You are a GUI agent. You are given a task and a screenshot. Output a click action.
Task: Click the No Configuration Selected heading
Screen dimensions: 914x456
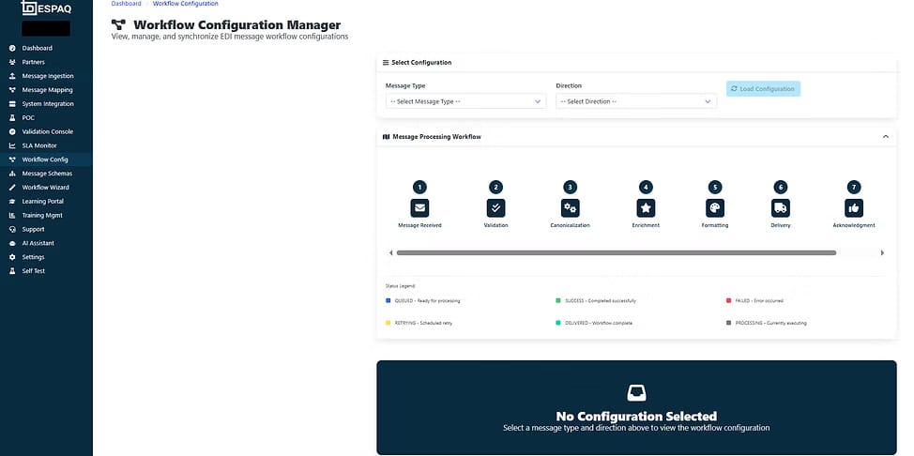click(x=636, y=417)
